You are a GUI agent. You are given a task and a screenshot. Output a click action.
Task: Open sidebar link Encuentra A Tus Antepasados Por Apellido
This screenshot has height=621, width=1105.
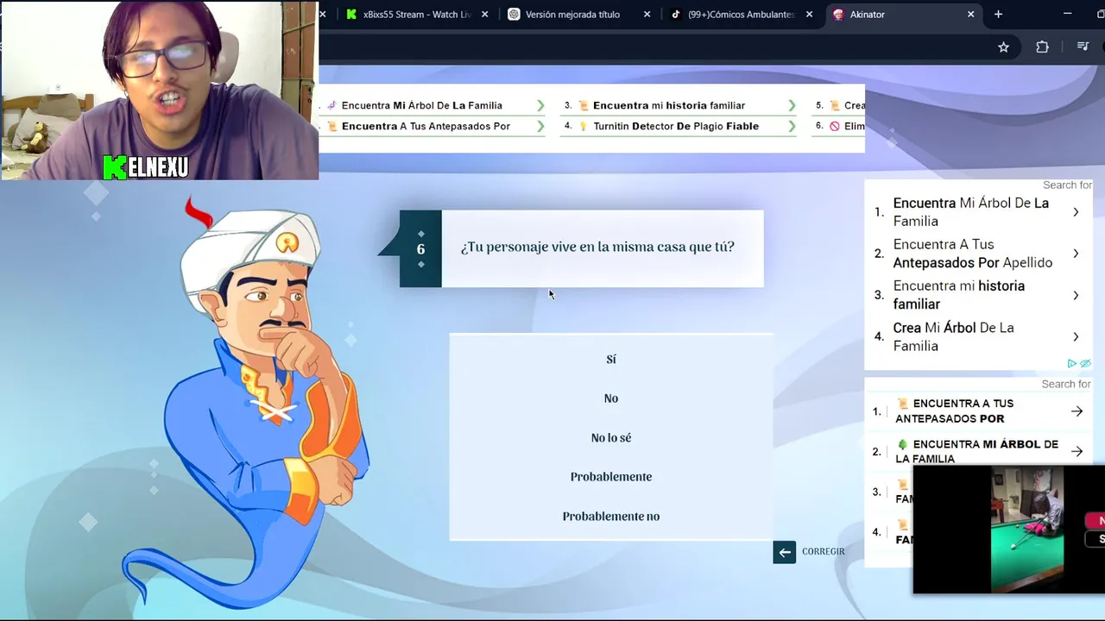(x=972, y=254)
